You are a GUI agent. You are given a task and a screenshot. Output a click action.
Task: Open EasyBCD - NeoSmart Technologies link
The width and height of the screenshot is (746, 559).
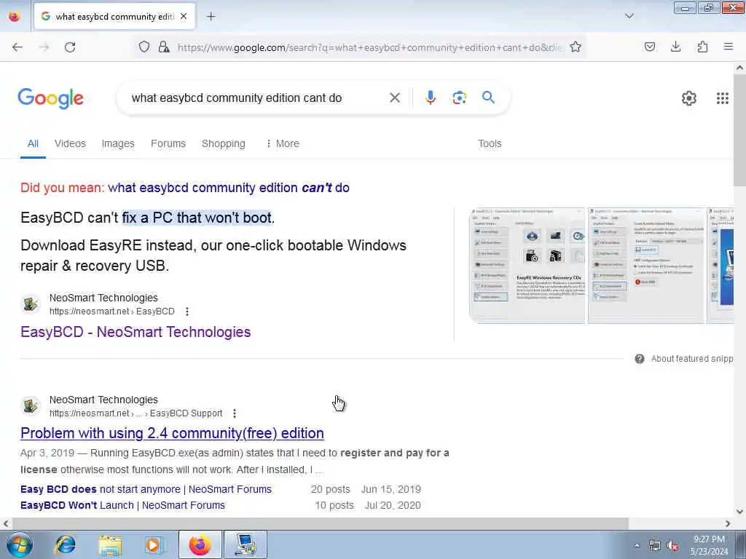[136, 332]
